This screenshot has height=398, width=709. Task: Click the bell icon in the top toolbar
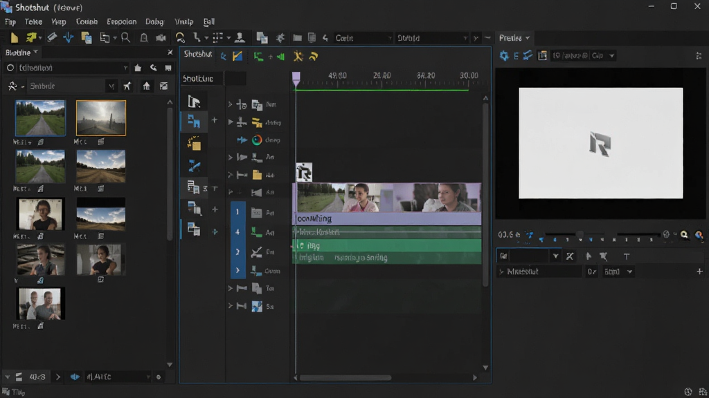[144, 38]
